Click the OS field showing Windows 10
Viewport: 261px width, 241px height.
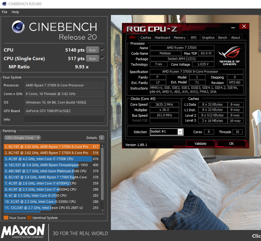(x=64, y=102)
